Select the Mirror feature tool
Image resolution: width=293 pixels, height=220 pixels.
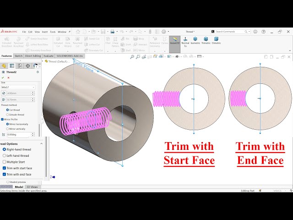[139, 50]
